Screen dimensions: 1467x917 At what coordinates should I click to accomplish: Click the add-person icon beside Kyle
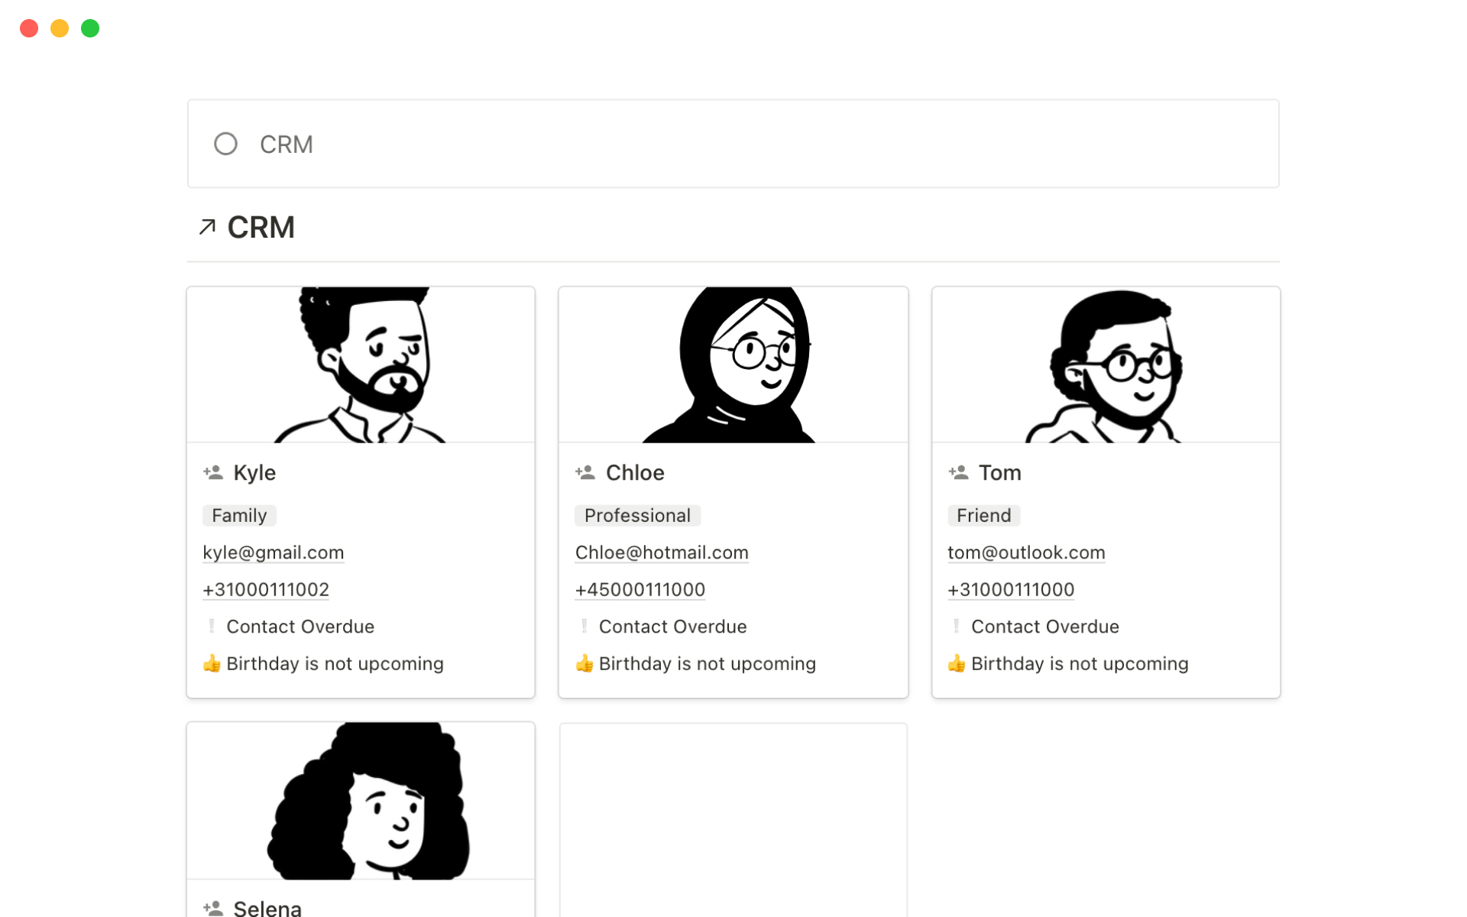(x=213, y=472)
